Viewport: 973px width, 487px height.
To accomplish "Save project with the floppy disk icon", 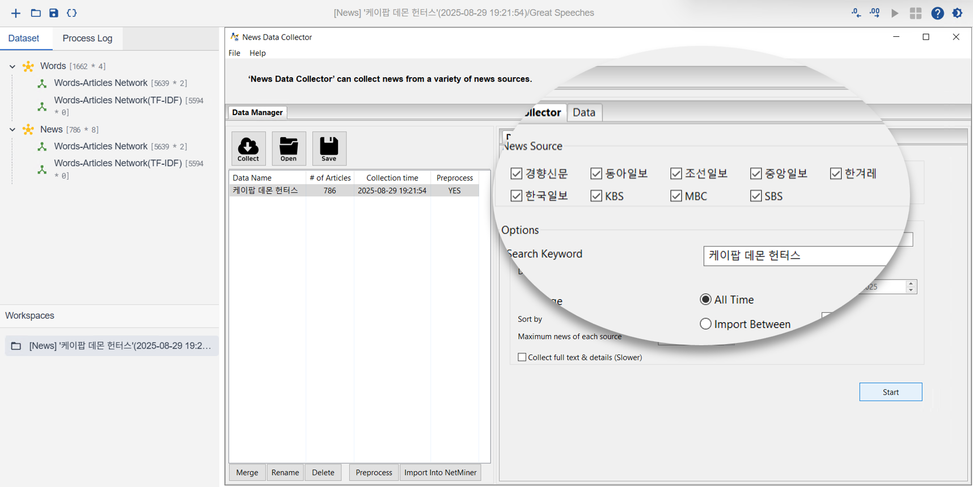I will pos(54,13).
